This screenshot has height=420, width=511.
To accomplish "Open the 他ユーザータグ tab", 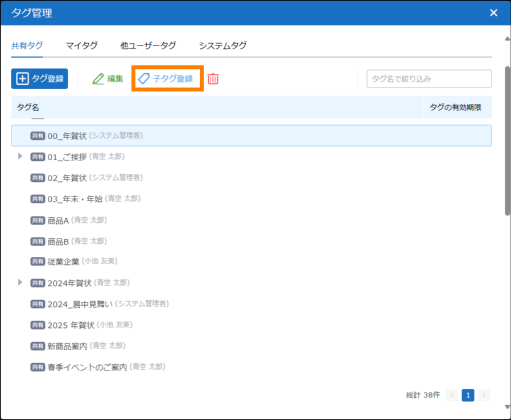I will [148, 46].
